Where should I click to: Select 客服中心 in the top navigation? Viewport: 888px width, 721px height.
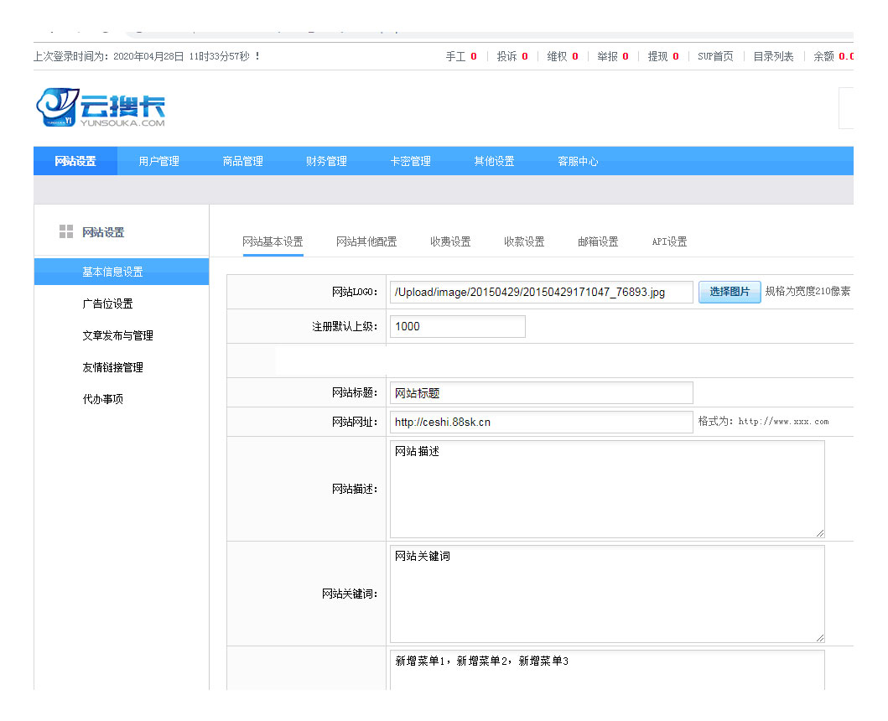tap(578, 161)
